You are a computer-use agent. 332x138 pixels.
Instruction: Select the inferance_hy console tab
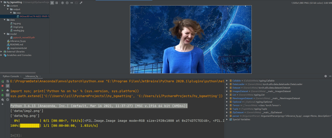(32, 76)
